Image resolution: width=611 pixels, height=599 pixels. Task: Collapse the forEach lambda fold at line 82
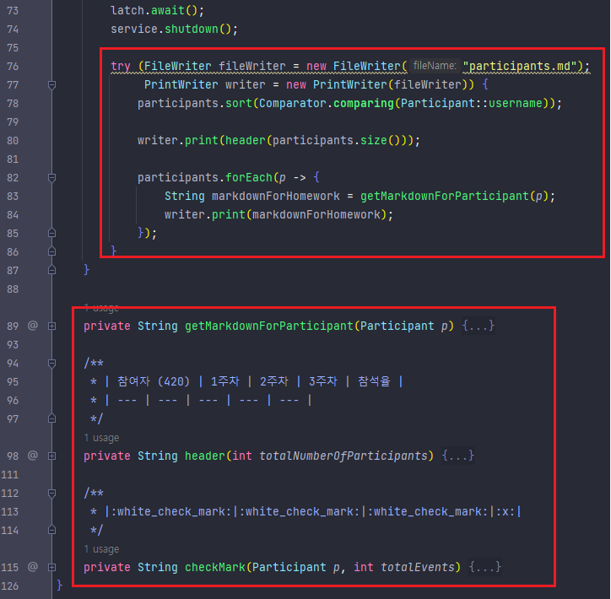pos(51,178)
